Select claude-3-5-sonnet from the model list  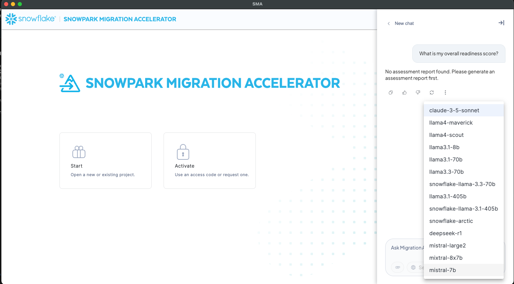coord(454,110)
